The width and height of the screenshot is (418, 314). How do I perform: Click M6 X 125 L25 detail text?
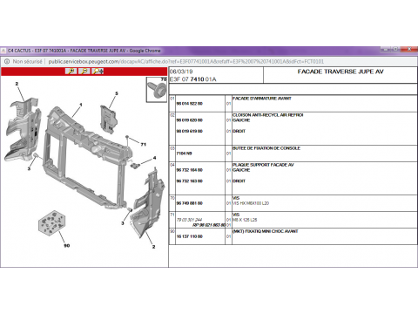pos(245,220)
